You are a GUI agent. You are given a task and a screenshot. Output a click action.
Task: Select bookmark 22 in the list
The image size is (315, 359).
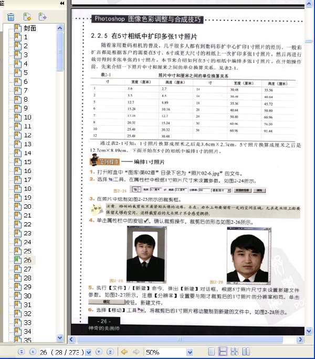click(x=27, y=224)
